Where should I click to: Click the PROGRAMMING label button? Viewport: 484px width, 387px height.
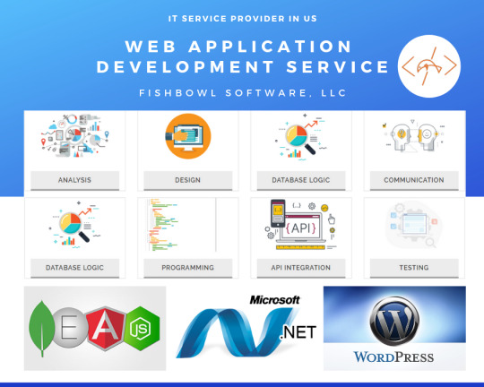pos(188,268)
